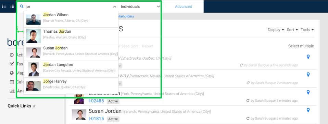Collapse the search suggestions chevron
Viewport: 328px width, 124px height.
114,7
